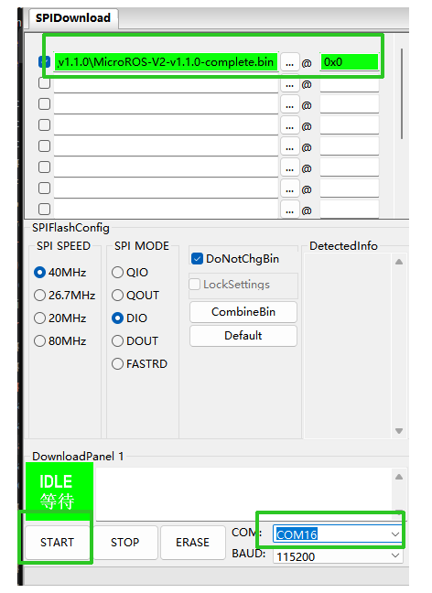Click START to begin flashing
Viewport: 432px width, 593px height.
(x=57, y=543)
